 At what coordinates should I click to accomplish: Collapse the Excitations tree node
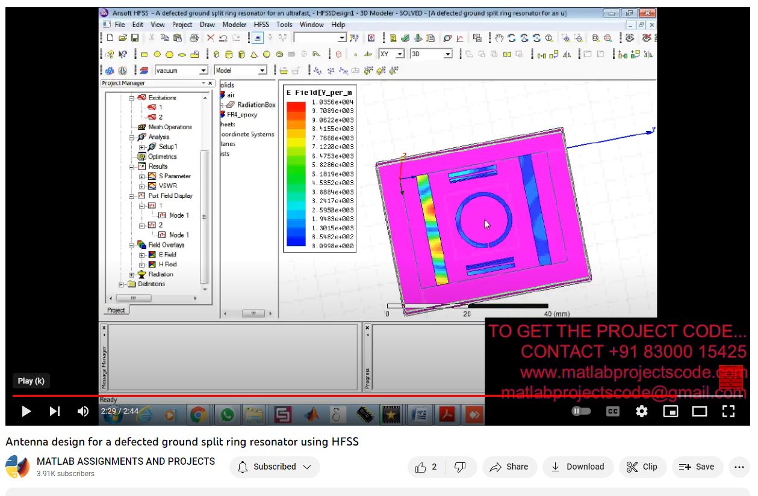132,97
